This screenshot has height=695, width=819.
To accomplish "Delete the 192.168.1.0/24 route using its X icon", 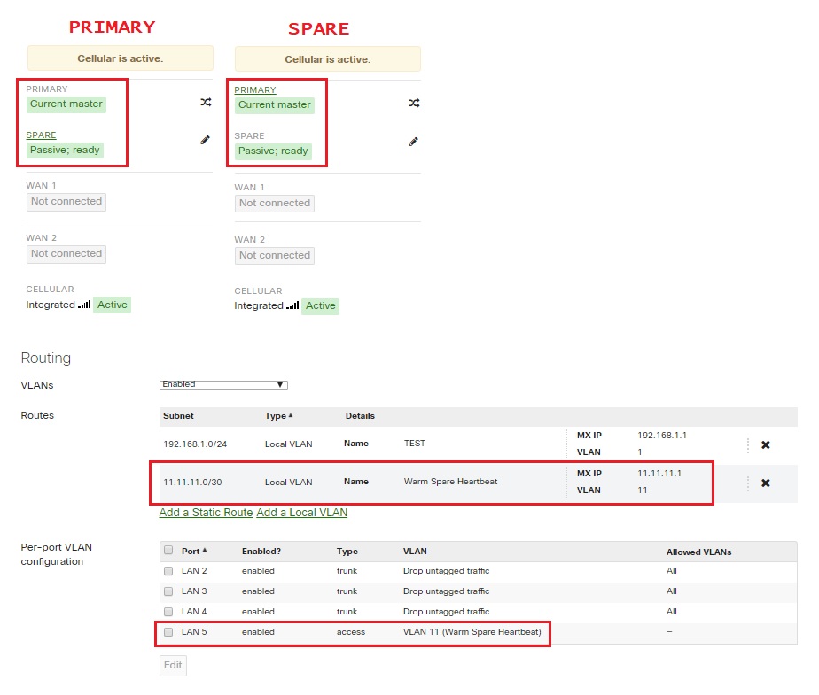I will pos(765,445).
